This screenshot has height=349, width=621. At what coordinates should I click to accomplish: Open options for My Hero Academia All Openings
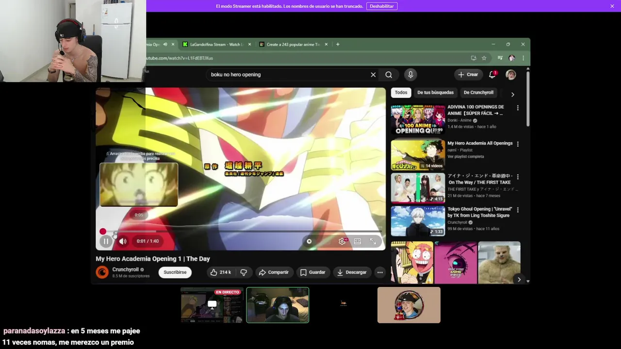(x=518, y=144)
